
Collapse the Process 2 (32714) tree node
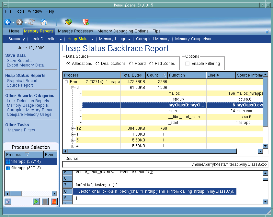click(66, 82)
